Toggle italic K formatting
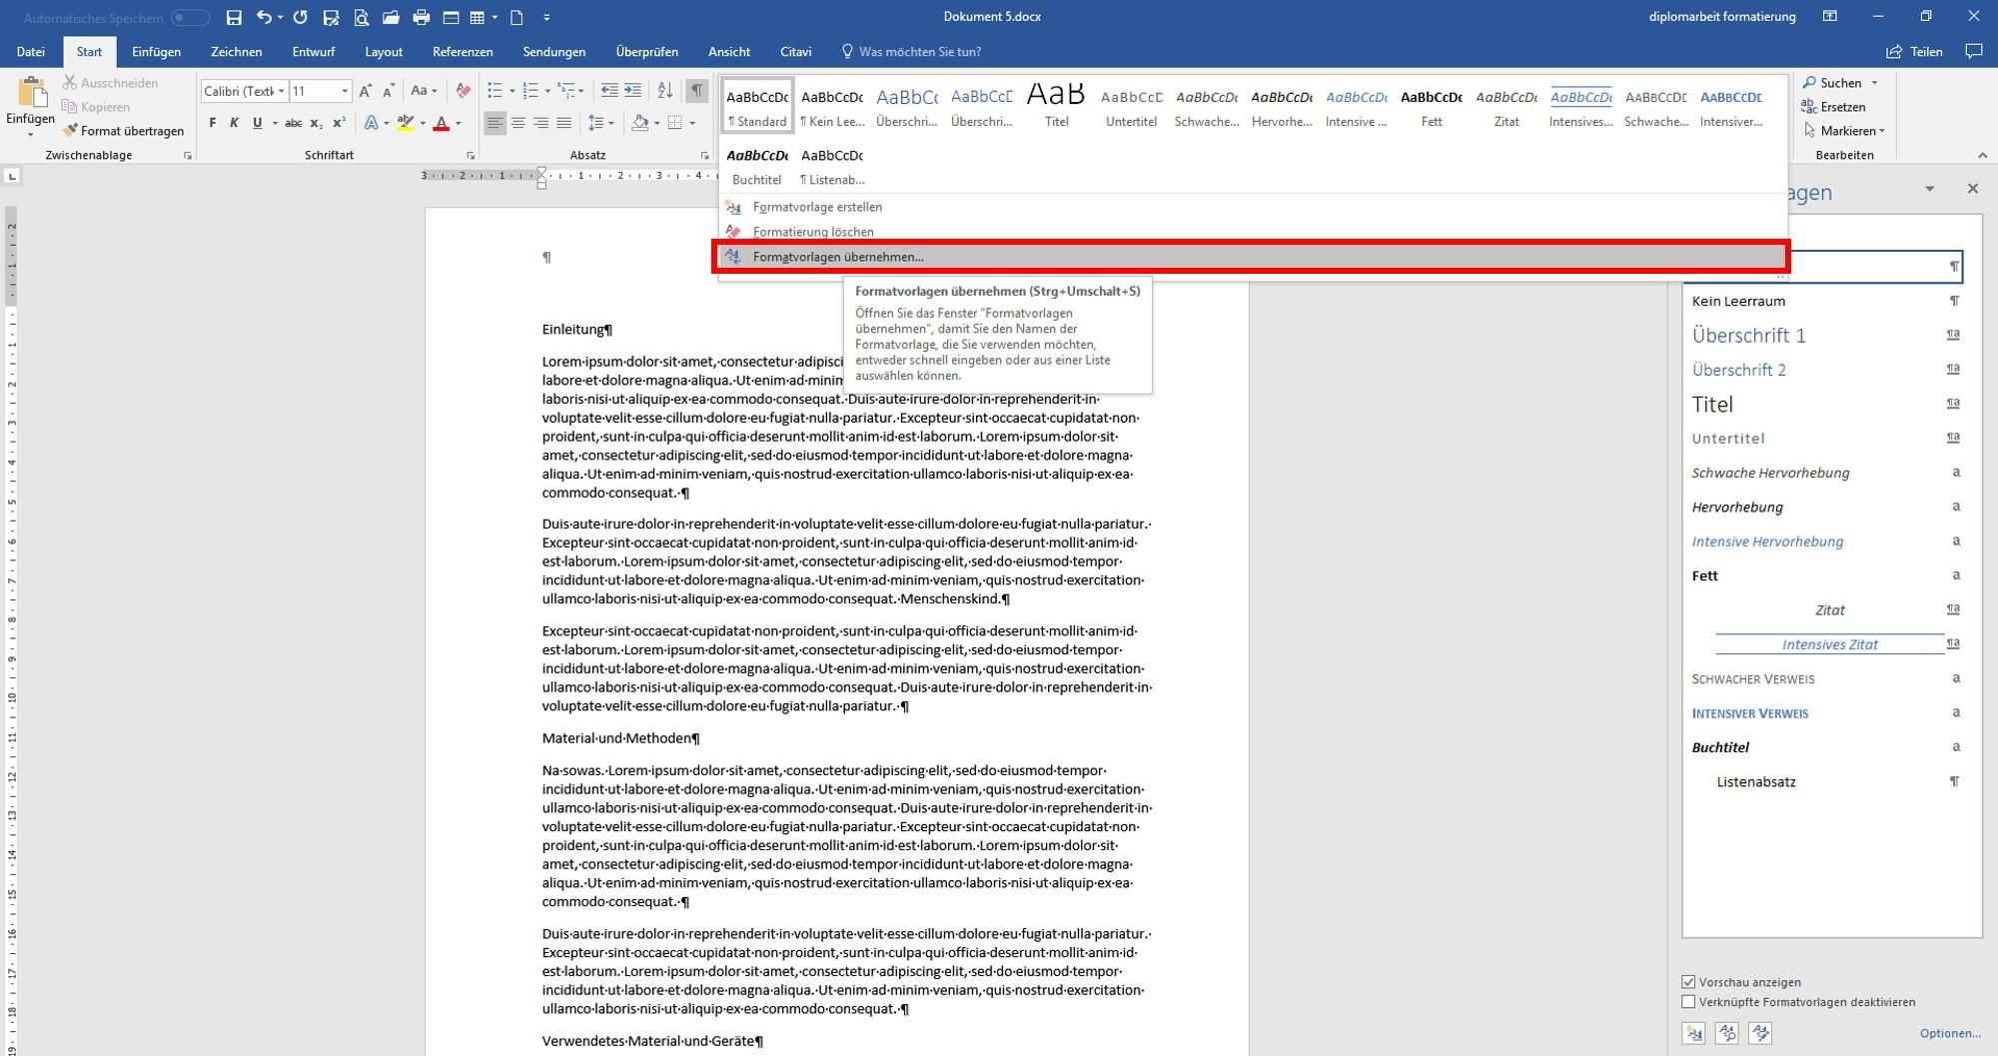Screen dimensions: 1998x1056 click(234, 123)
